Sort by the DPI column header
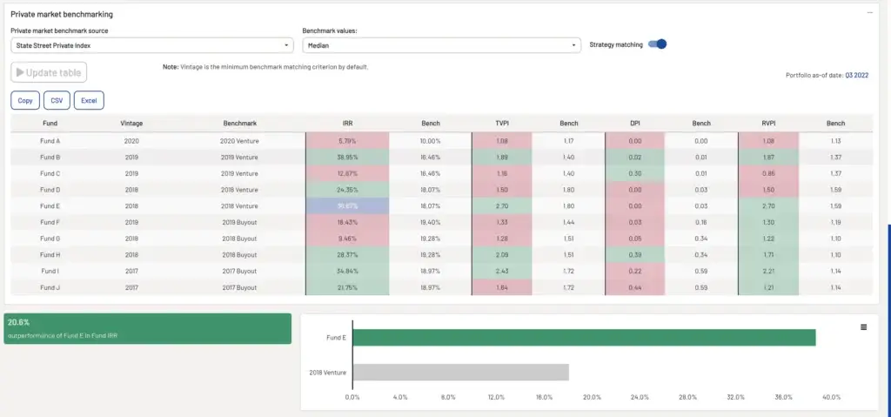 coord(634,123)
